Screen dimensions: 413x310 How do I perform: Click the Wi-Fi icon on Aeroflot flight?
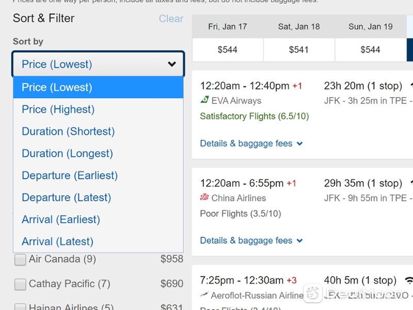coord(409,281)
